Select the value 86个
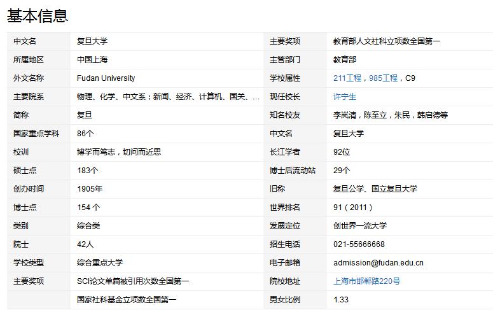The width and height of the screenshot is (493, 310). pos(85,134)
